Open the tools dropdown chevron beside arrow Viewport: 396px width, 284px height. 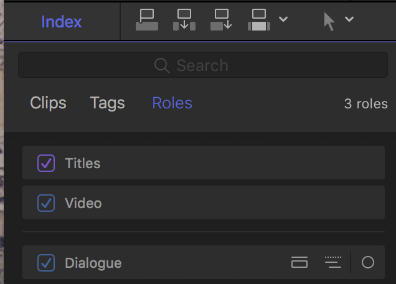click(x=349, y=19)
